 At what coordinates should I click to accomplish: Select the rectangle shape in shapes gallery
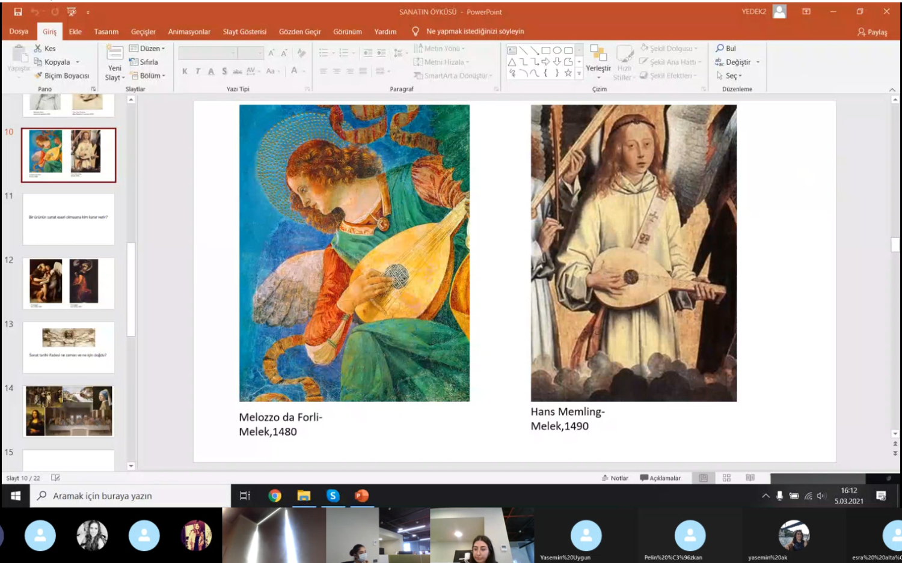click(x=546, y=50)
